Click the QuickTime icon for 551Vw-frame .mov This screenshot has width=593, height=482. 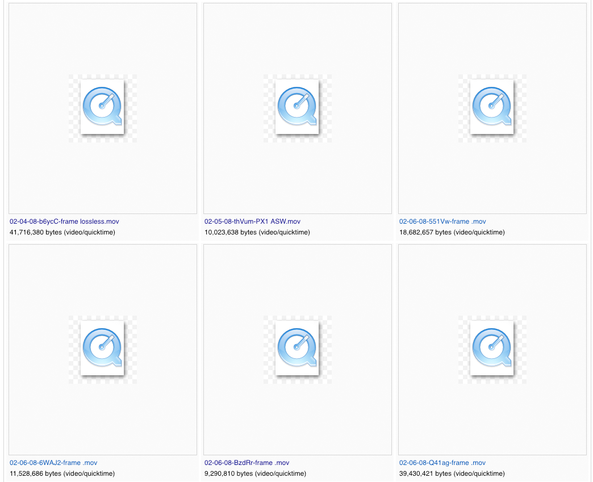pyautogui.click(x=492, y=108)
